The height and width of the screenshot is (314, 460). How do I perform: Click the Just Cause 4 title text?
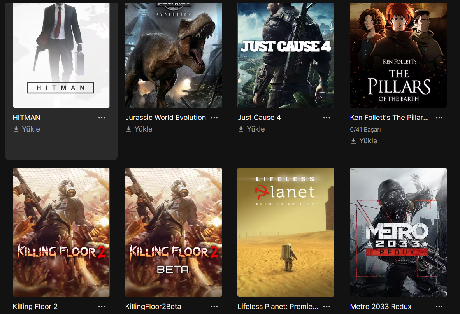(259, 118)
